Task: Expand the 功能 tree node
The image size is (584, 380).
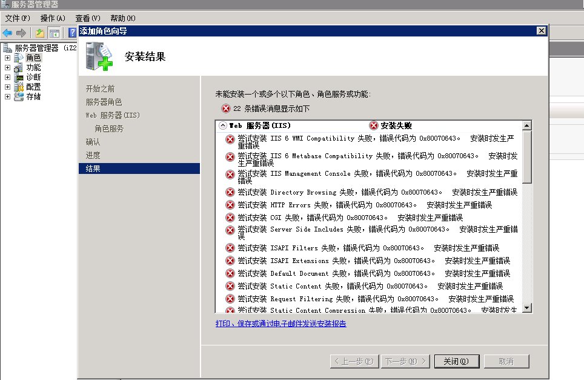Action: tap(7, 67)
